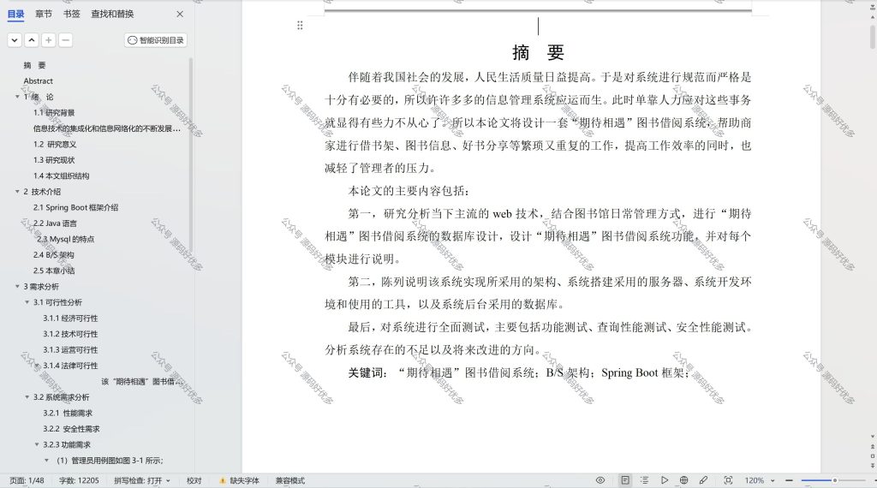This screenshot has height=488, width=877.
Task: Click the 关键词 line in the document
Action: 518,372
